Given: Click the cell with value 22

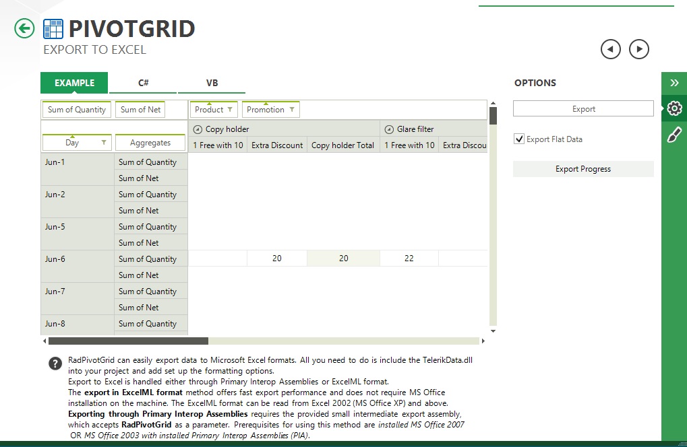Looking at the screenshot, I should [409, 259].
